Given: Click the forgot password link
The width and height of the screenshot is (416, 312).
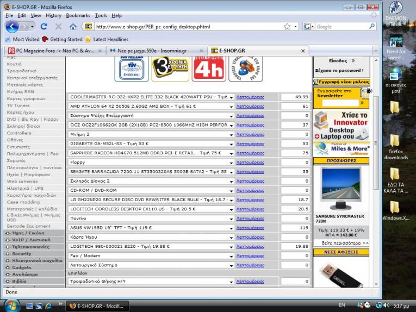Looking at the screenshot, I should tap(339, 71).
